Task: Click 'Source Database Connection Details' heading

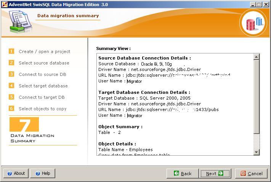Action: [145, 58]
